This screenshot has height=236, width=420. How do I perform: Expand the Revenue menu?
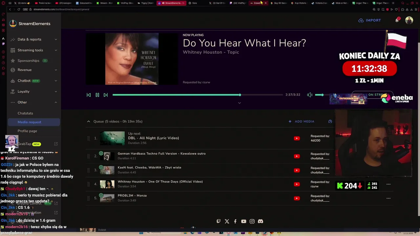coord(34,70)
